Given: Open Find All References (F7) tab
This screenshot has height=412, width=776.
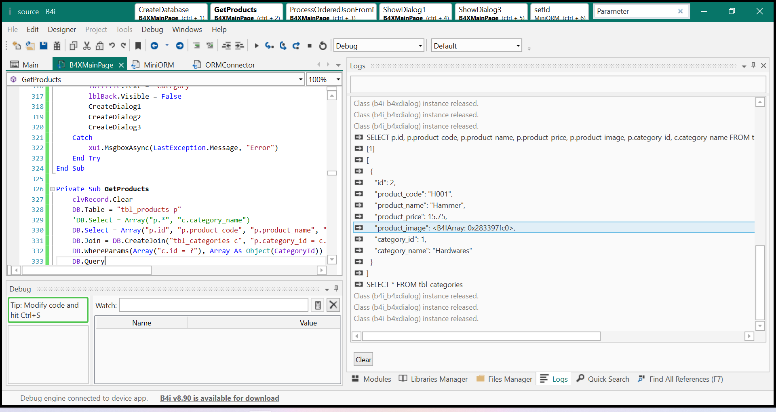Looking at the screenshot, I should point(680,379).
